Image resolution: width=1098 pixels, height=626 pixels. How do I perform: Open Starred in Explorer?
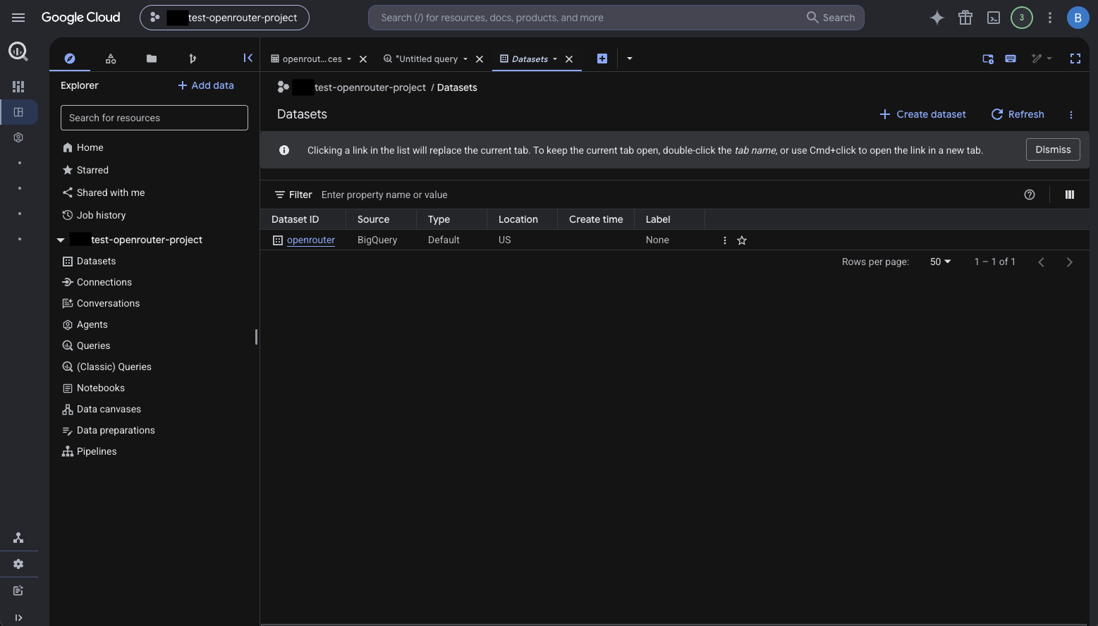point(92,170)
